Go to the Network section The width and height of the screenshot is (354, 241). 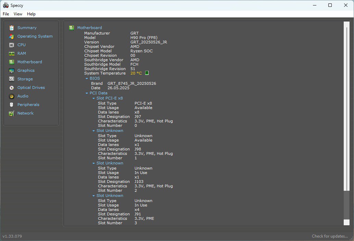pos(25,113)
